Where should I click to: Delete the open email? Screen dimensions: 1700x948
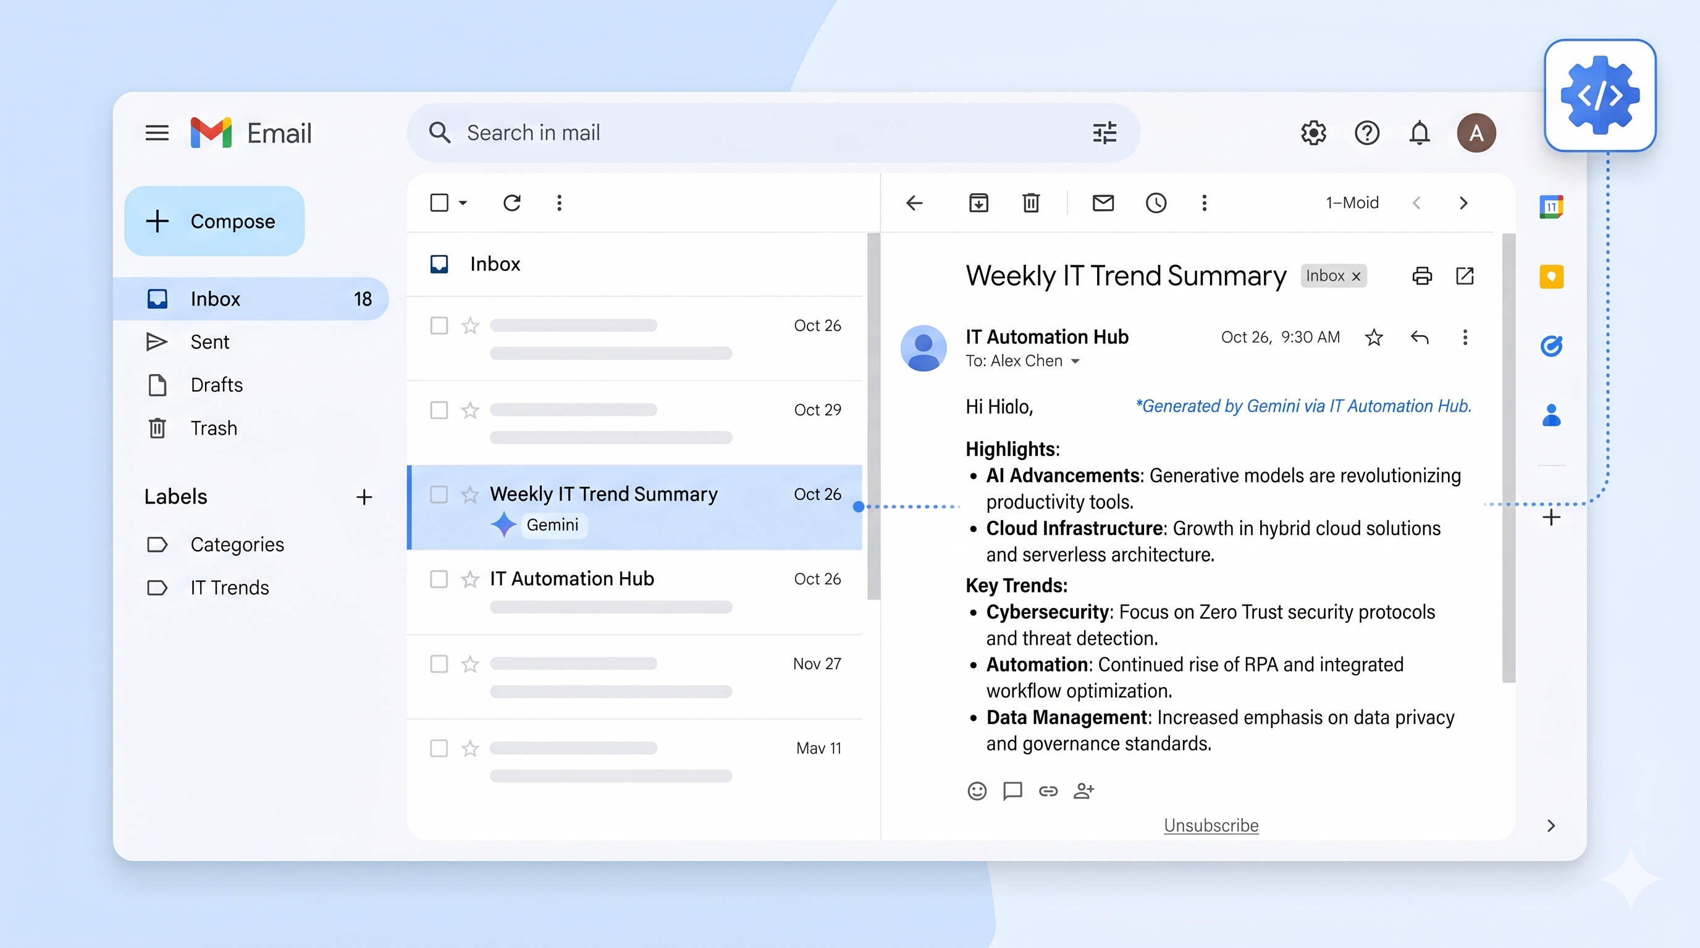[x=1031, y=202]
